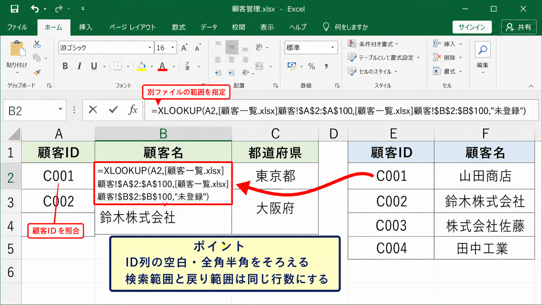This screenshot has width=542, height=305.
Task: Click 何をしますか tell-me search box
Action: click(346, 27)
